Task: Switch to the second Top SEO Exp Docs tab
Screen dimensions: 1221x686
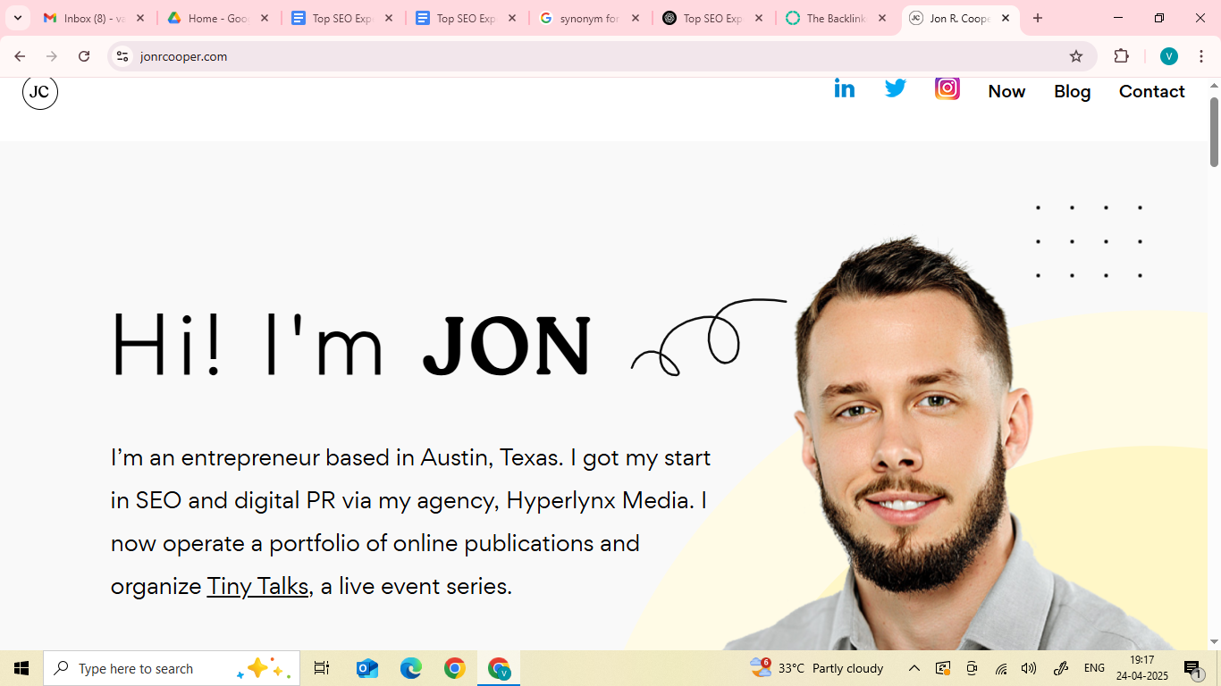Action: 467,18
